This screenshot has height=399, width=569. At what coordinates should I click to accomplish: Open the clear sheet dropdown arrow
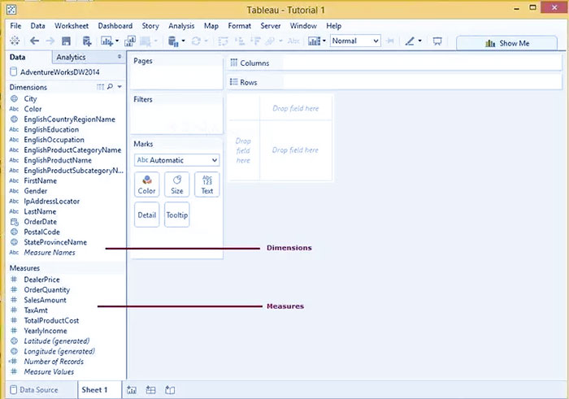pyautogui.click(x=156, y=41)
